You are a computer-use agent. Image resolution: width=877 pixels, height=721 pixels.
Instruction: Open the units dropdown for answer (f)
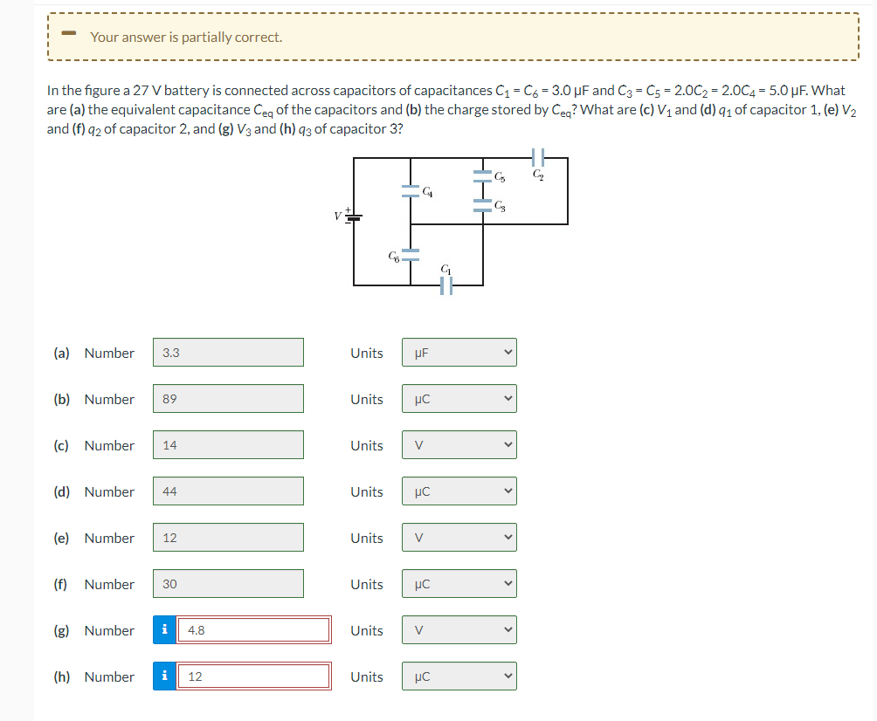pyautogui.click(x=459, y=583)
